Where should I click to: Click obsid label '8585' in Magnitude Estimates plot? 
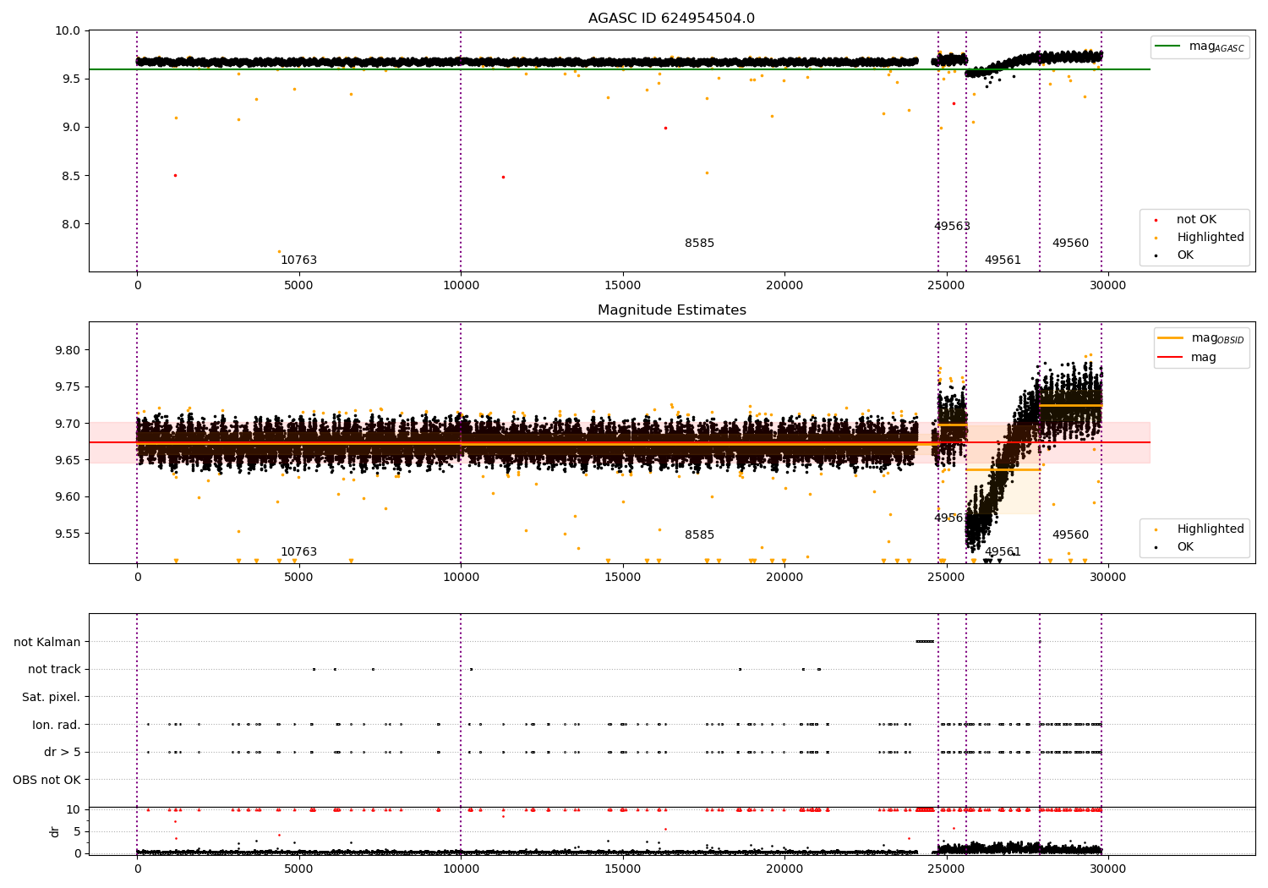click(699, 535)
